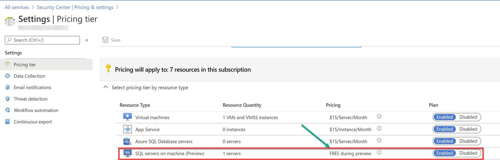Collapse the sidebar with the double-chevron
Viewport: 500px width, 160px height.
[87, 40]
